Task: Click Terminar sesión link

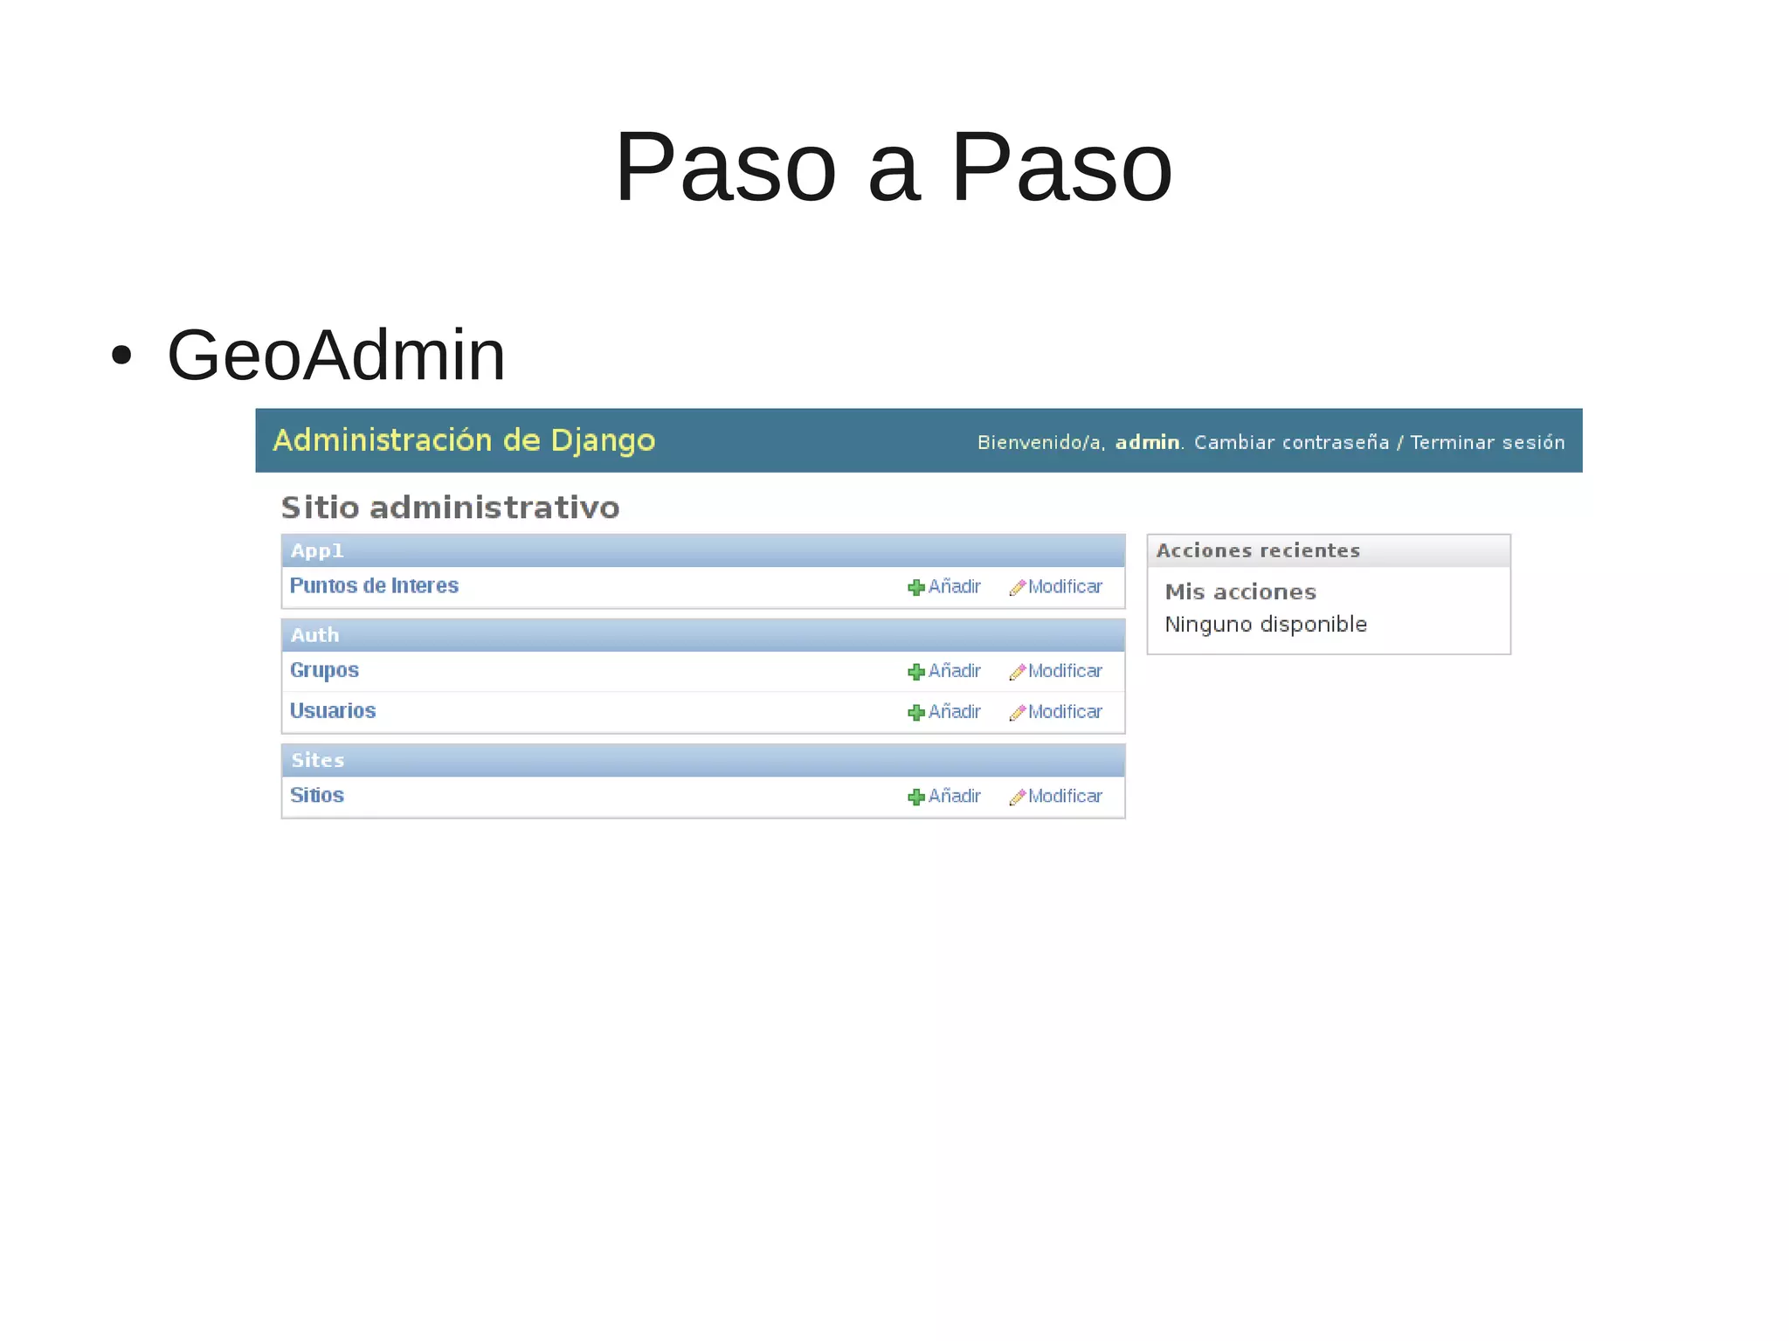Action: [1487, 442]
